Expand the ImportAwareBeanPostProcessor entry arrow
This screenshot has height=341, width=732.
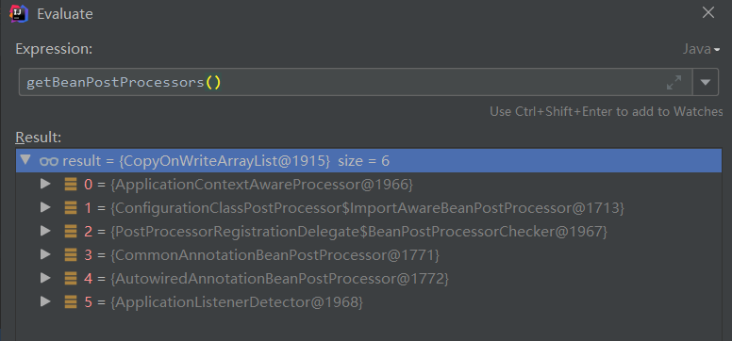pyautogui.click(x=45, y=207)
